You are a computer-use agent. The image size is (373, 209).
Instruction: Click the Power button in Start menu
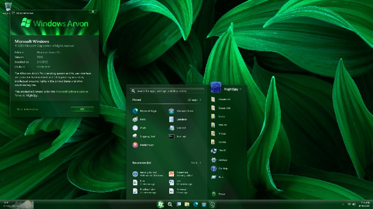218,194
